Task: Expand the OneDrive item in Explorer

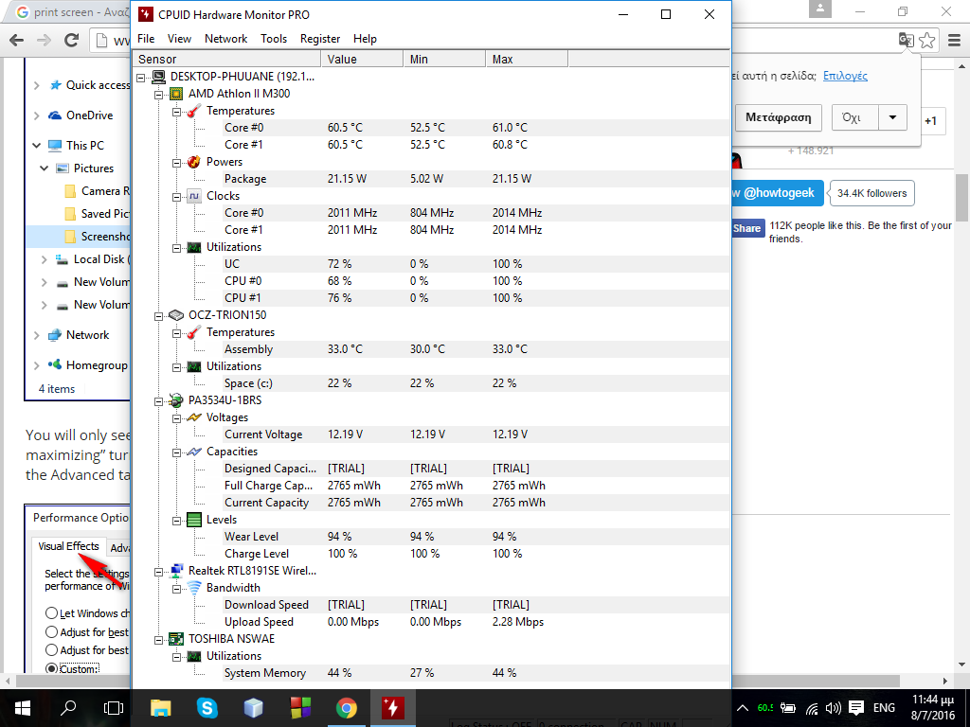Action: pyautogui.click(x=37, y=115)
